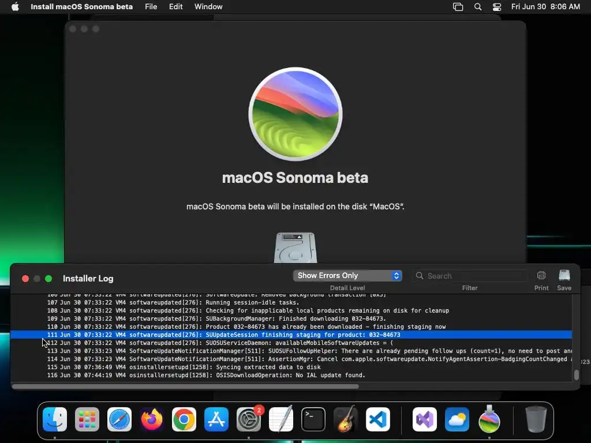Click the installed on disk MacOS message
Screen dimensions: 591x443
click(x=295, y=207)
